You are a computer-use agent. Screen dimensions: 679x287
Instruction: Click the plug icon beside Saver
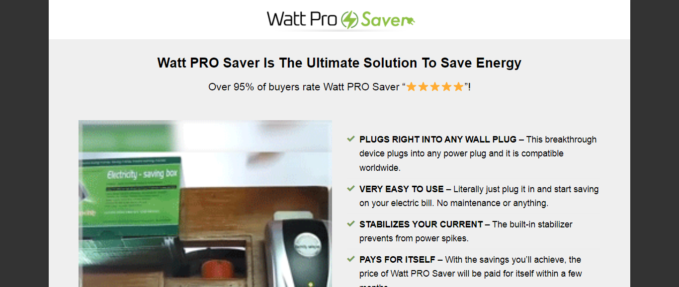410,21
